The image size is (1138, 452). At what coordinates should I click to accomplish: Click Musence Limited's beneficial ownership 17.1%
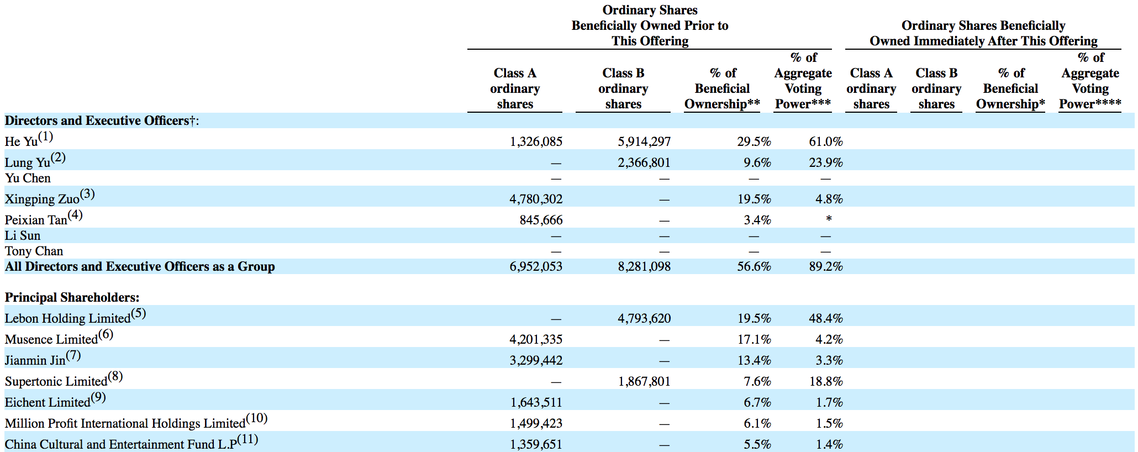click(754, 339)
